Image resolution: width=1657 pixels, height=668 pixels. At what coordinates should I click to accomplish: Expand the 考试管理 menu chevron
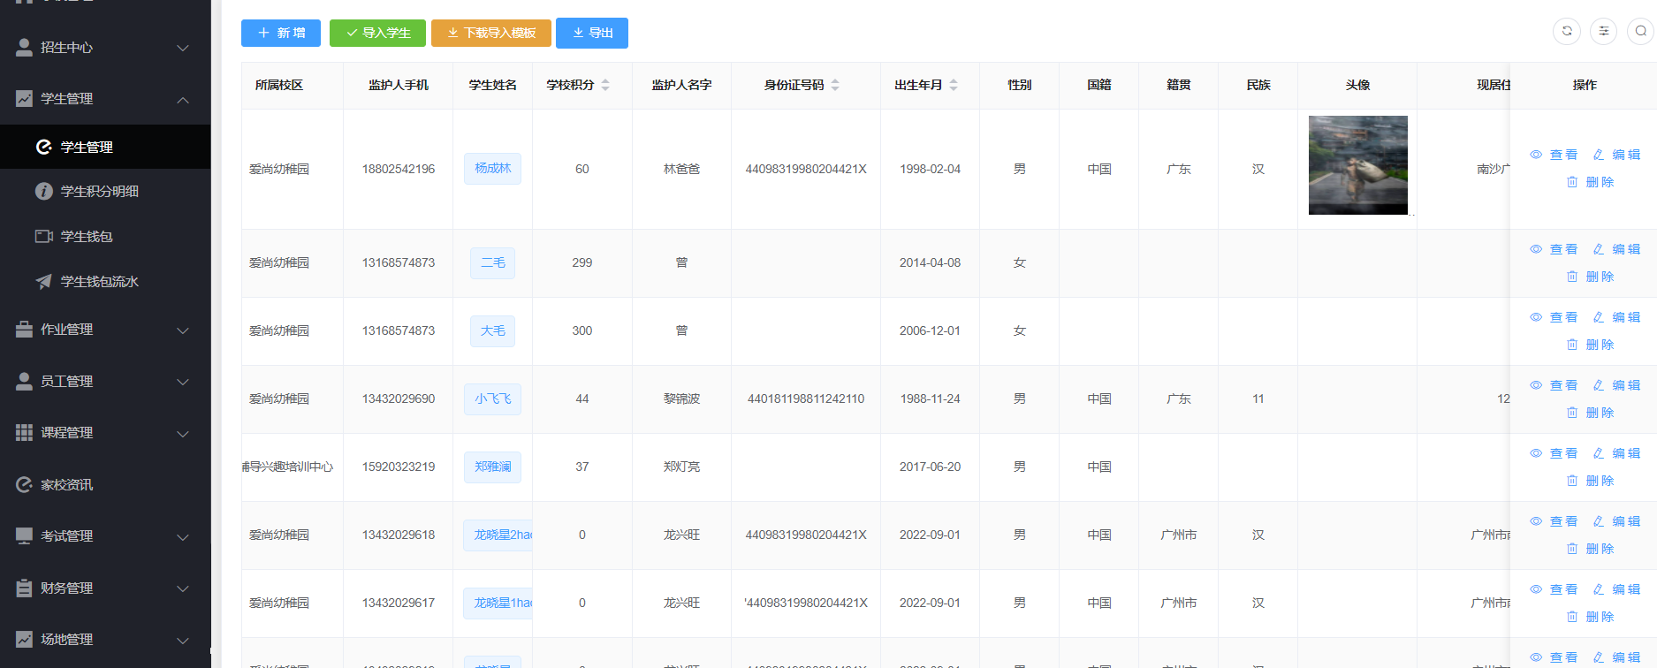183,536
